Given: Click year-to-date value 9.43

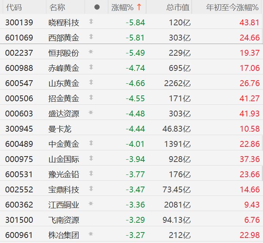Looking at the screenshot, I should coord(252,205).
